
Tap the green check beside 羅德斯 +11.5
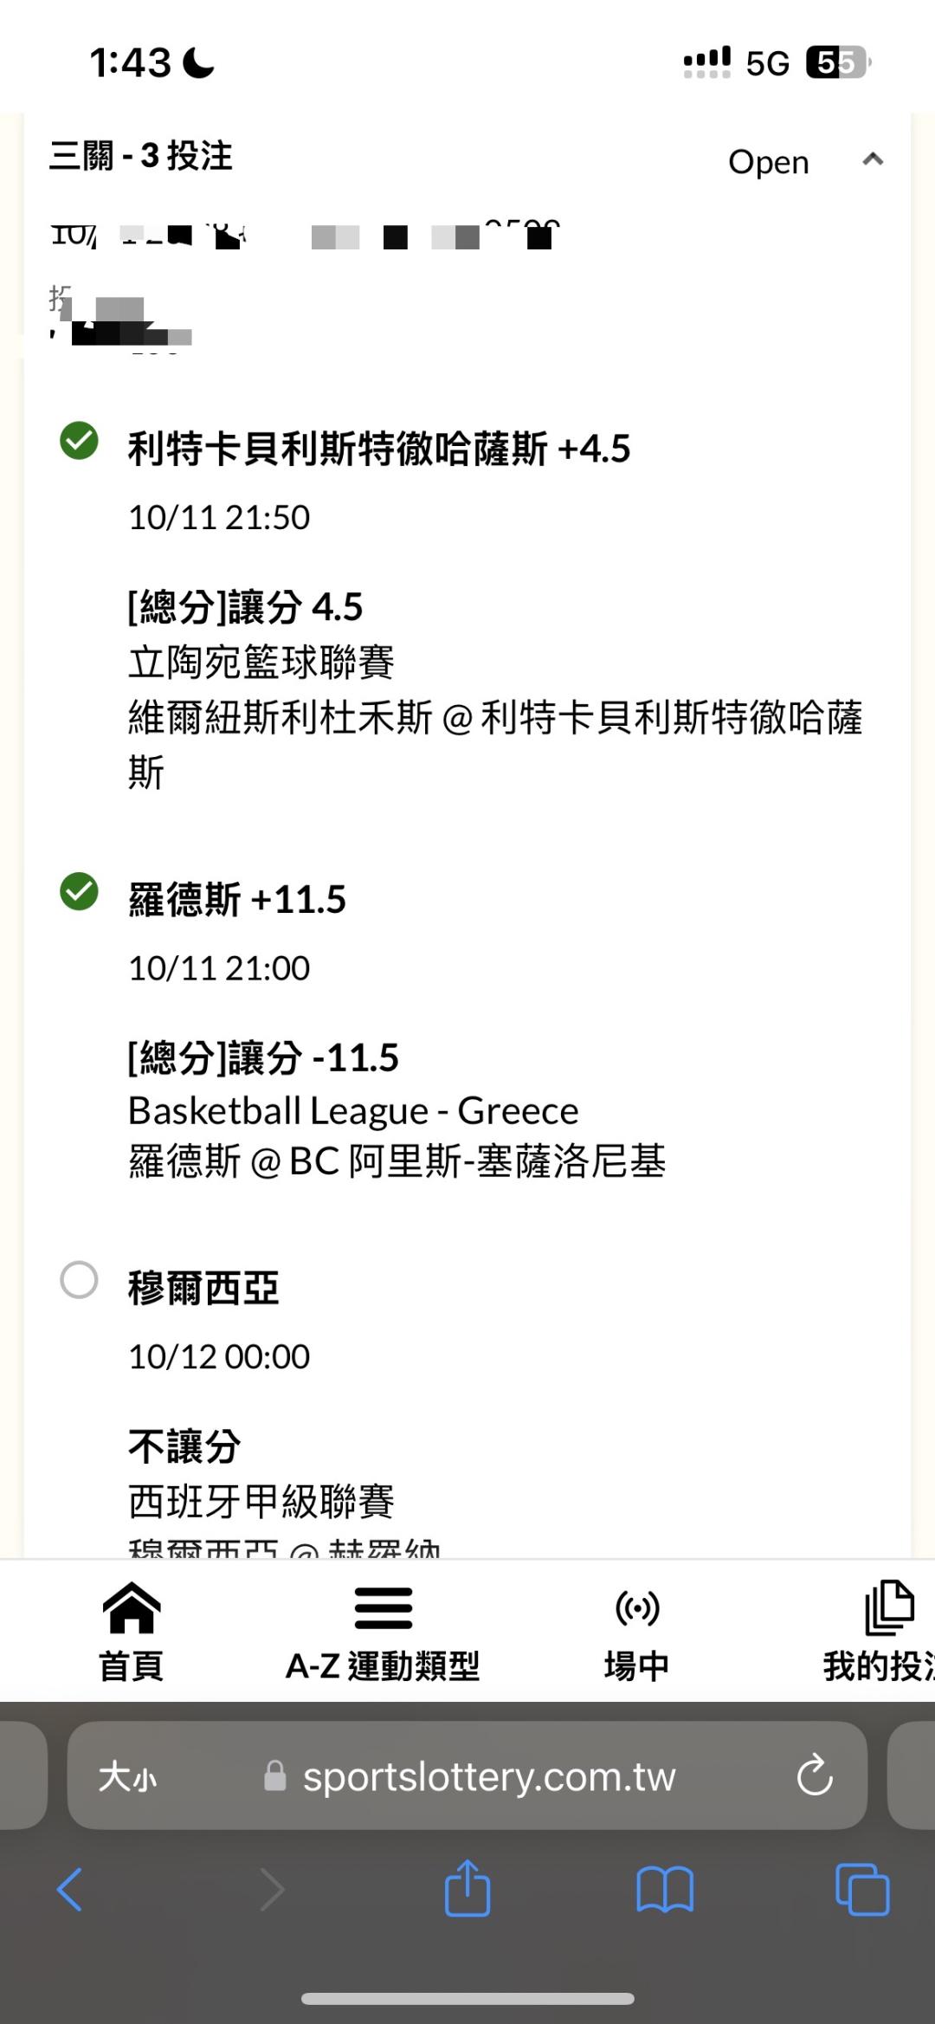(x=79, y=892)
